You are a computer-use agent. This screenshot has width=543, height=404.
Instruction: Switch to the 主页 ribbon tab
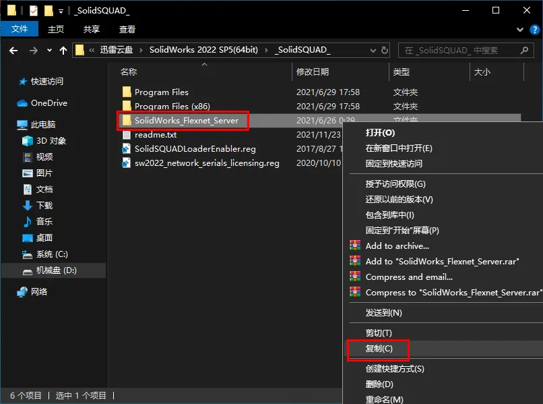(x=56, y=29)
